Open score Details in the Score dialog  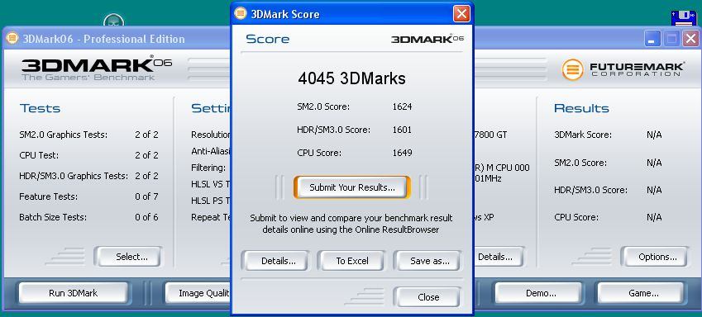[275, 261]
